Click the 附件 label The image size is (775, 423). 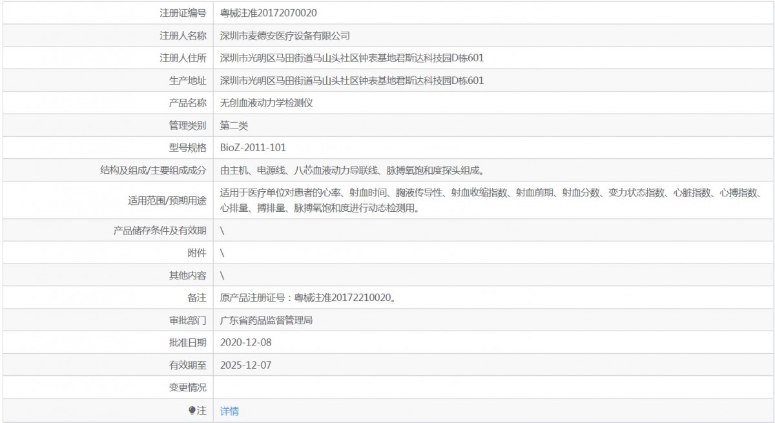(197, 253)
